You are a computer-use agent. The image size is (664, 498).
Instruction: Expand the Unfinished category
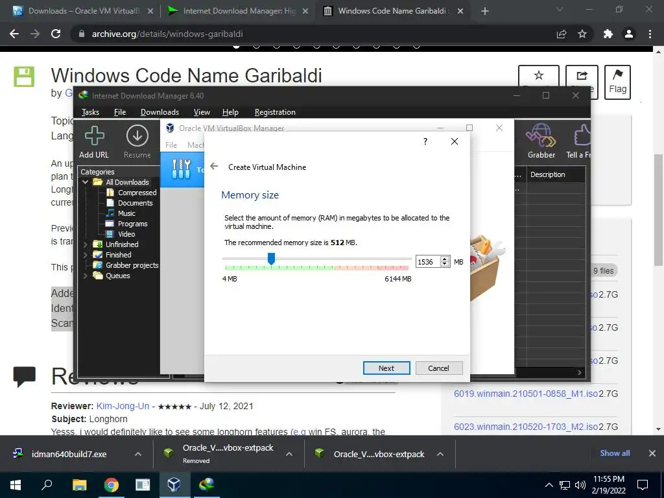pos(86,244)
